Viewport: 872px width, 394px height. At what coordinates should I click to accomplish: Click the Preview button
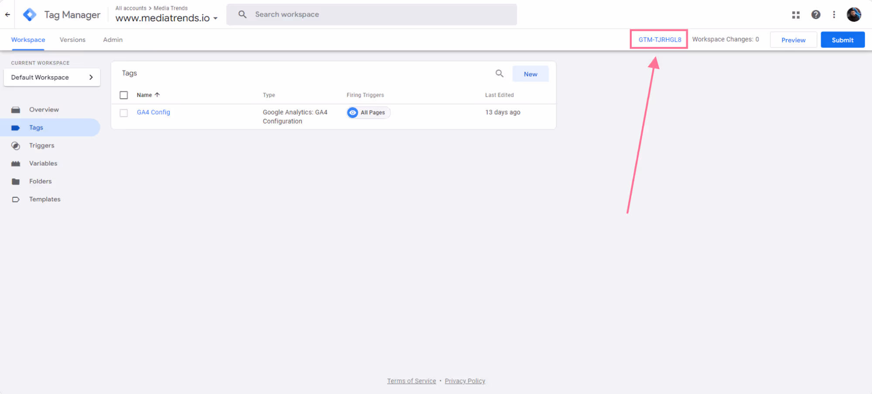point(793,40)
